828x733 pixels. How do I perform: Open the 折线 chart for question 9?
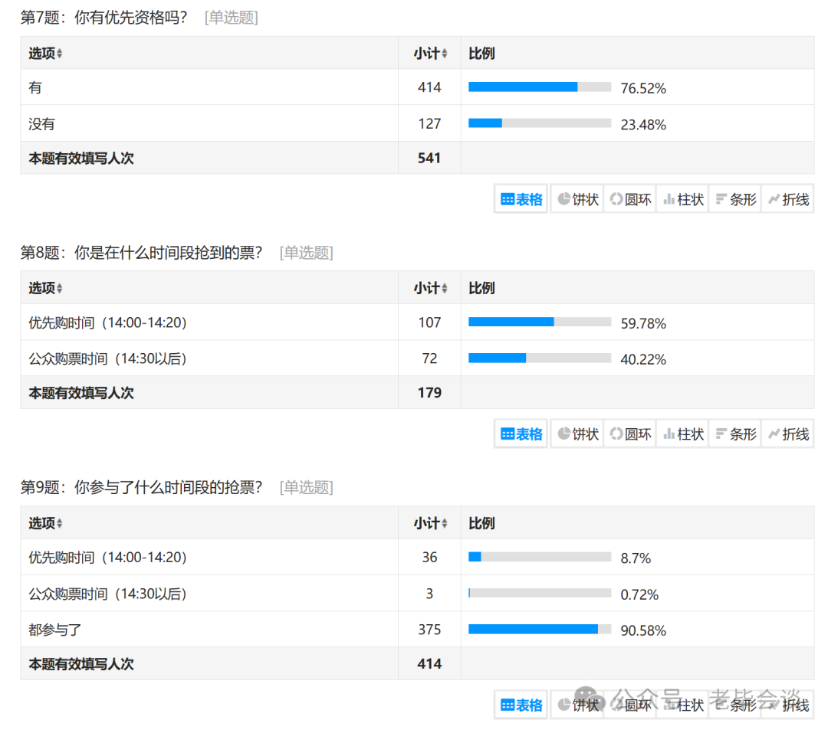[x=788, y=705]
